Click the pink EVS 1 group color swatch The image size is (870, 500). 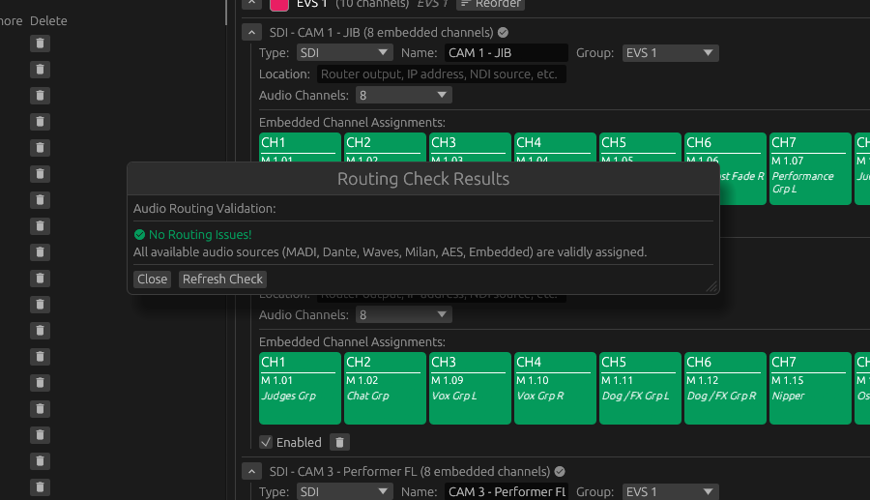279,5
